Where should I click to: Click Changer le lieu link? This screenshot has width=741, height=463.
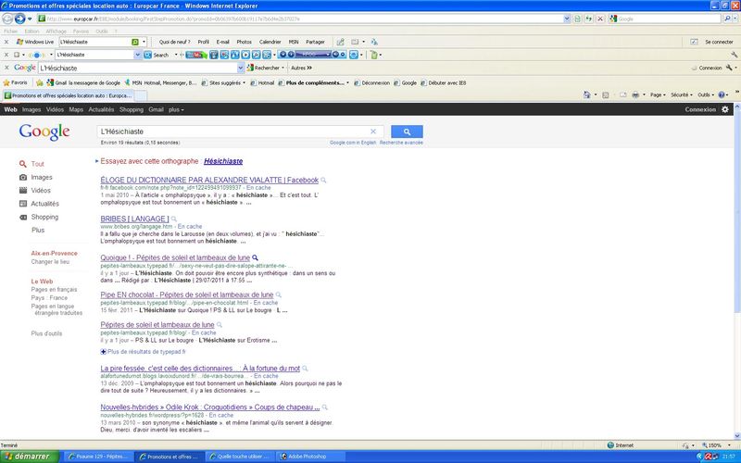coord(50,262)
